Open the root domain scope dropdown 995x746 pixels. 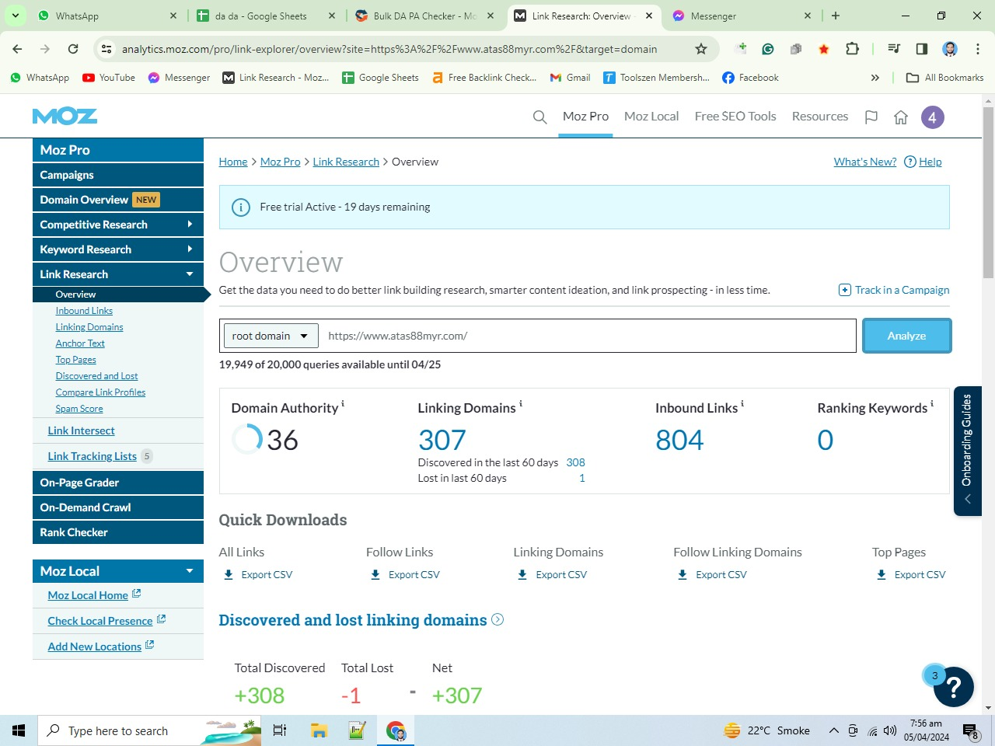(x=271, y=336)
